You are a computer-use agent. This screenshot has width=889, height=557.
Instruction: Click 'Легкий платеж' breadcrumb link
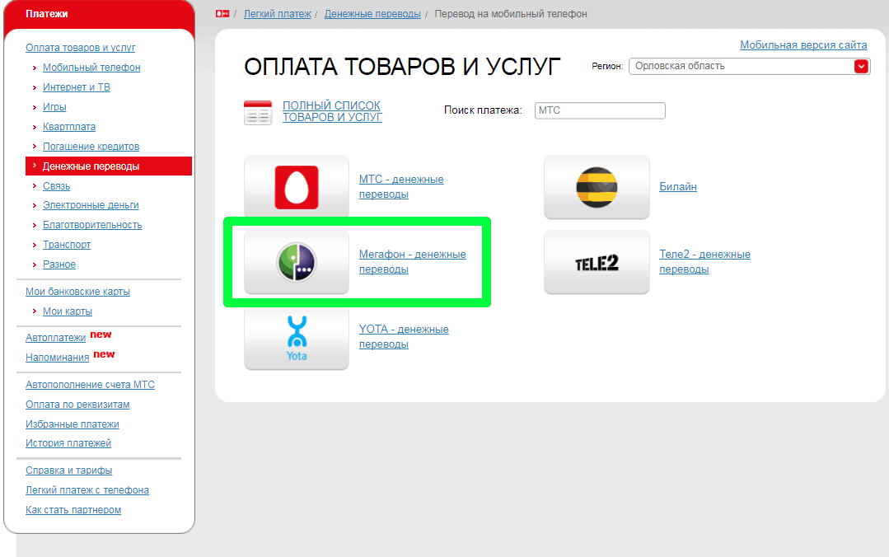pyautogui.click(x=277, y=14)
